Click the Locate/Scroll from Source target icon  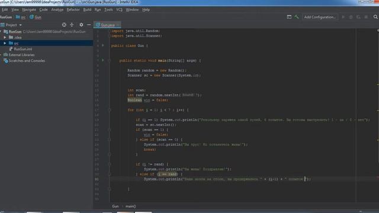point(64,25)
